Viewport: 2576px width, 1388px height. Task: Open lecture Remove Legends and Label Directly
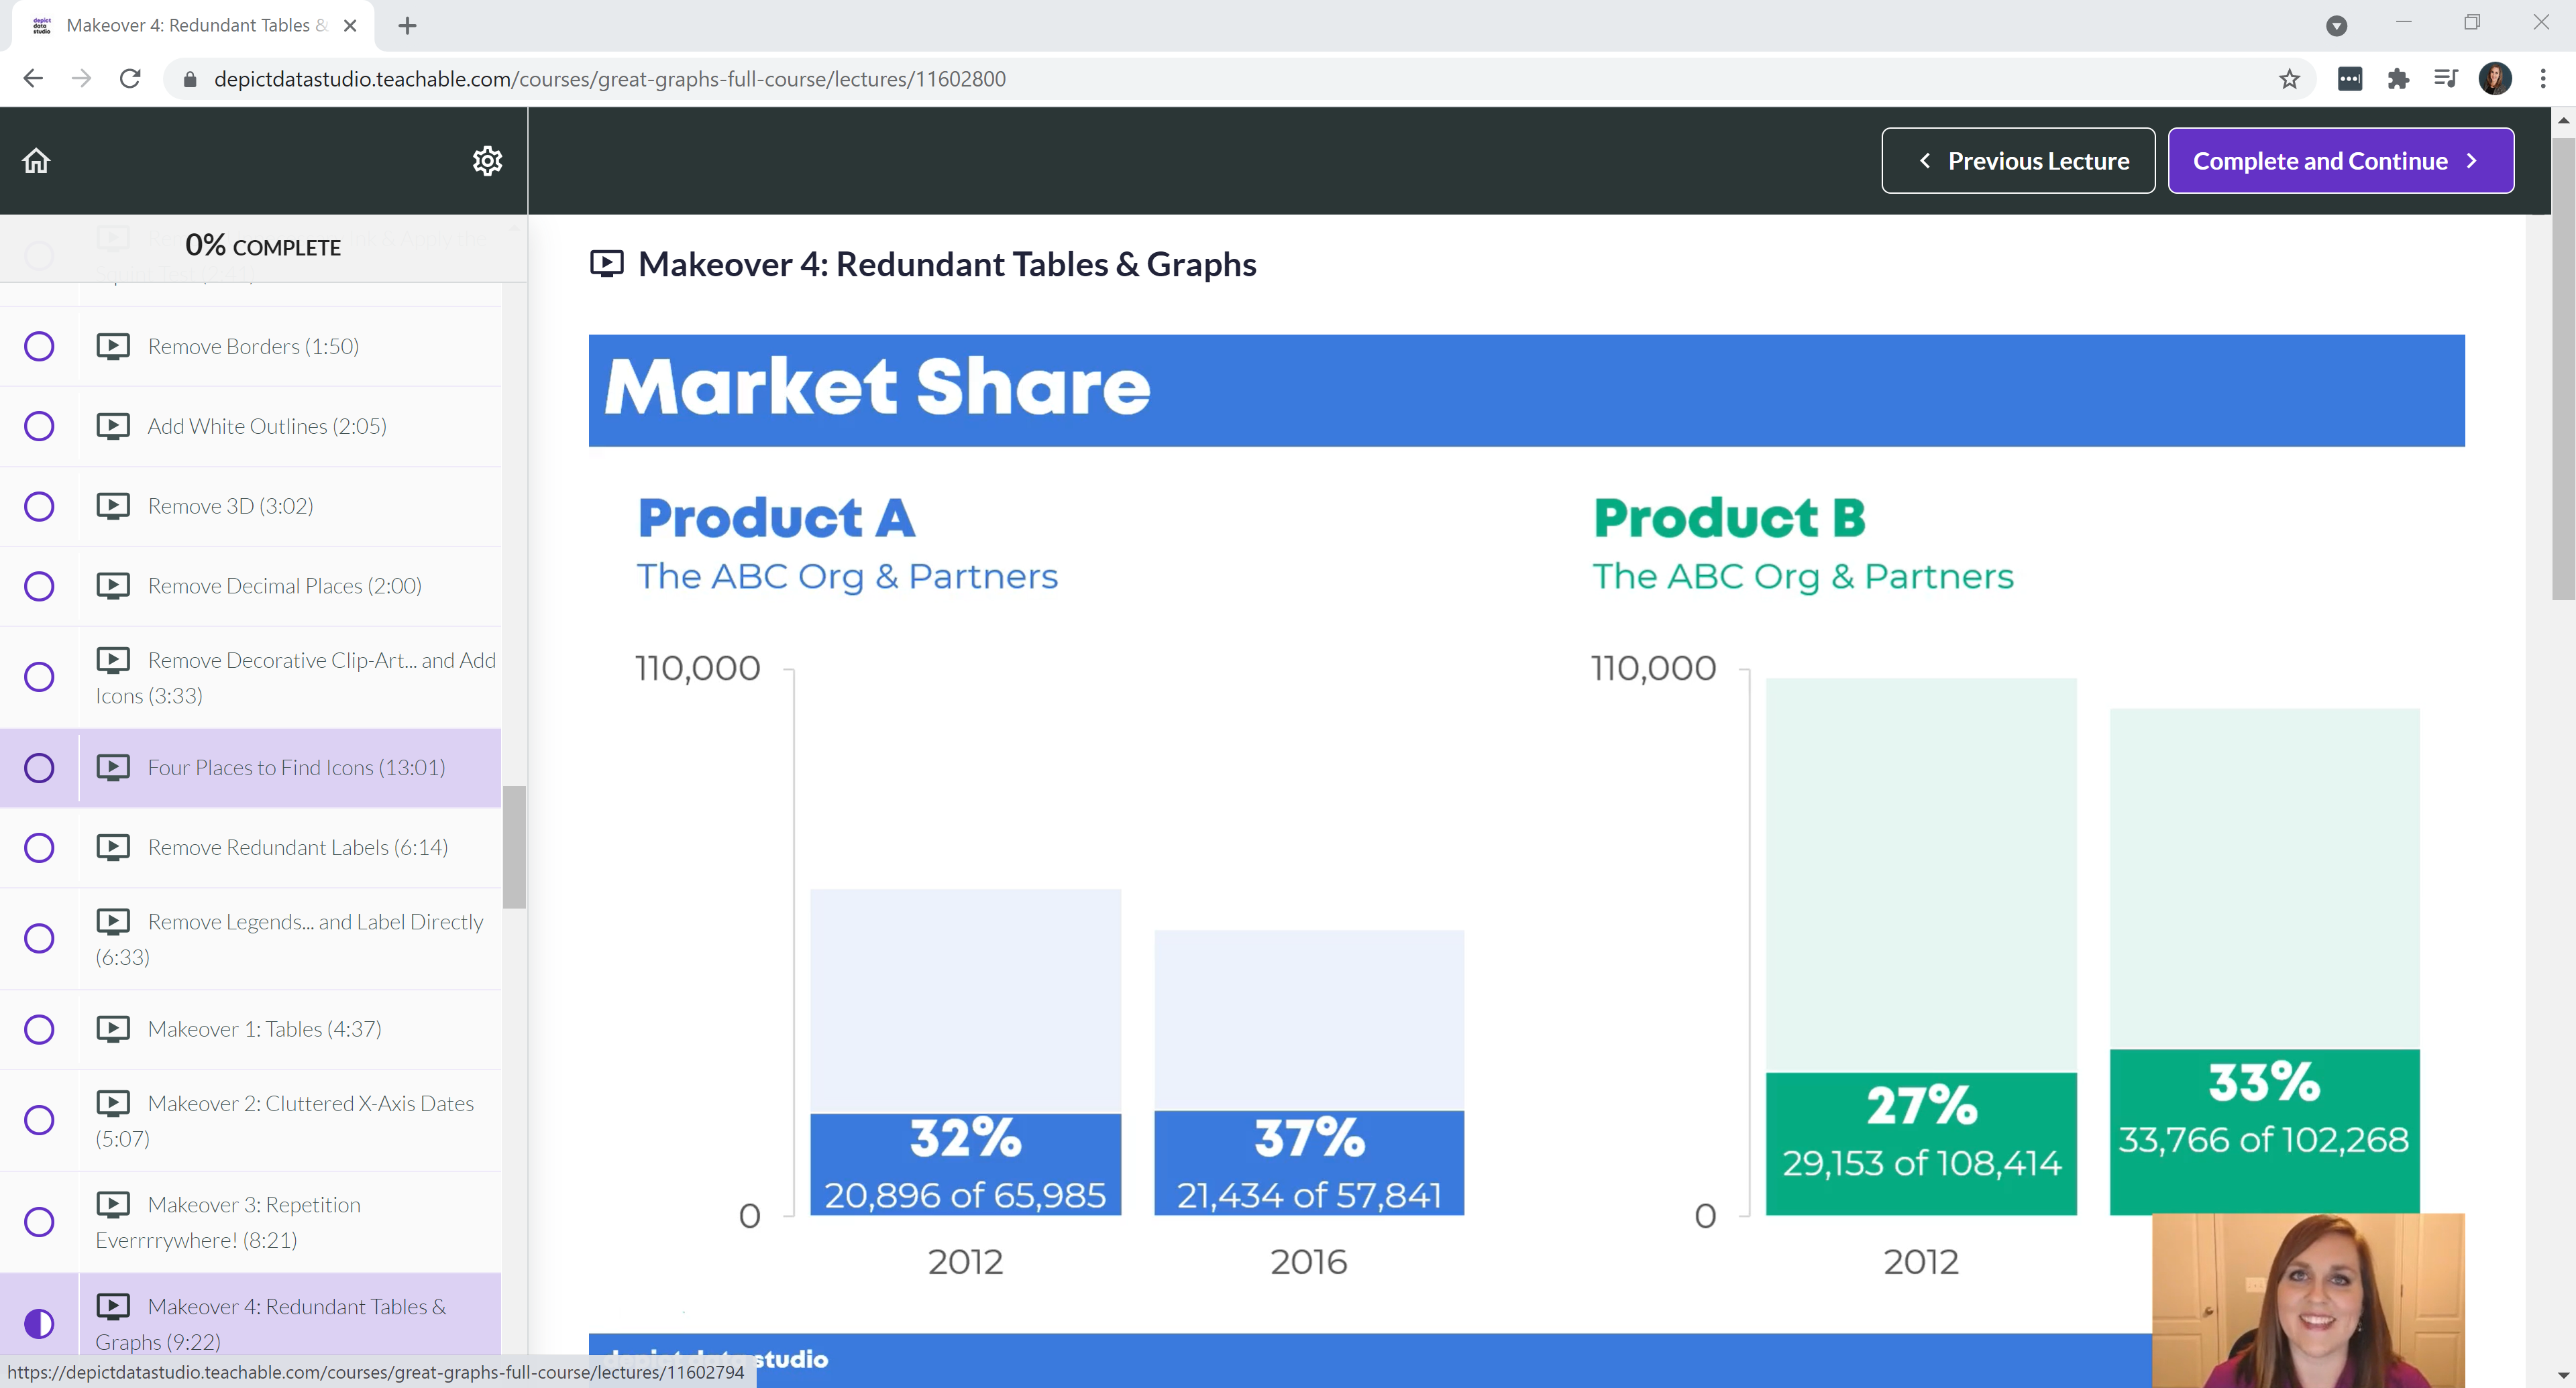pyautogui.click(x=250, y=938)
